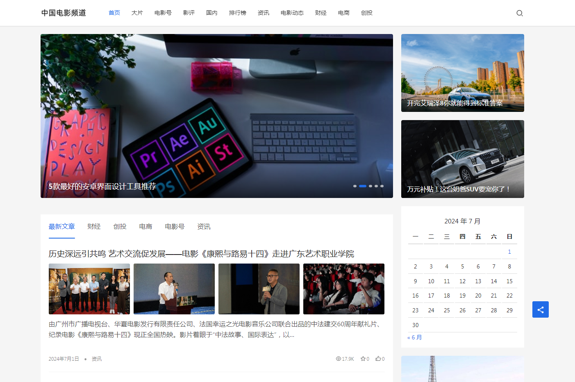575x382 pixels.
Task: Open the 万元补贴 奶爸SUV article card
Action: pyautogui.click(x=463, y=159)
